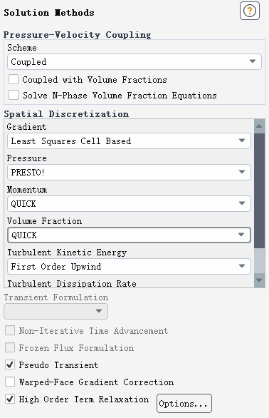This screenshot has width=269, height=418.
Task: Toggle Non-Iterative Time Advancement checkbox
Action: click(x=10, y=330)
